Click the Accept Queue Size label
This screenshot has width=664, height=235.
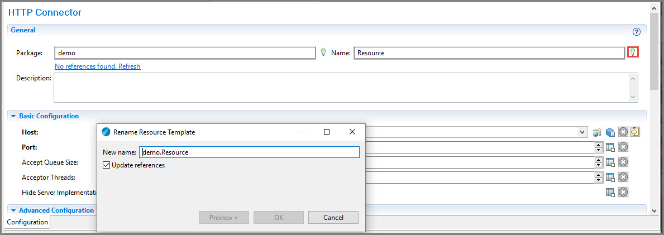click(x=50, y=162)
